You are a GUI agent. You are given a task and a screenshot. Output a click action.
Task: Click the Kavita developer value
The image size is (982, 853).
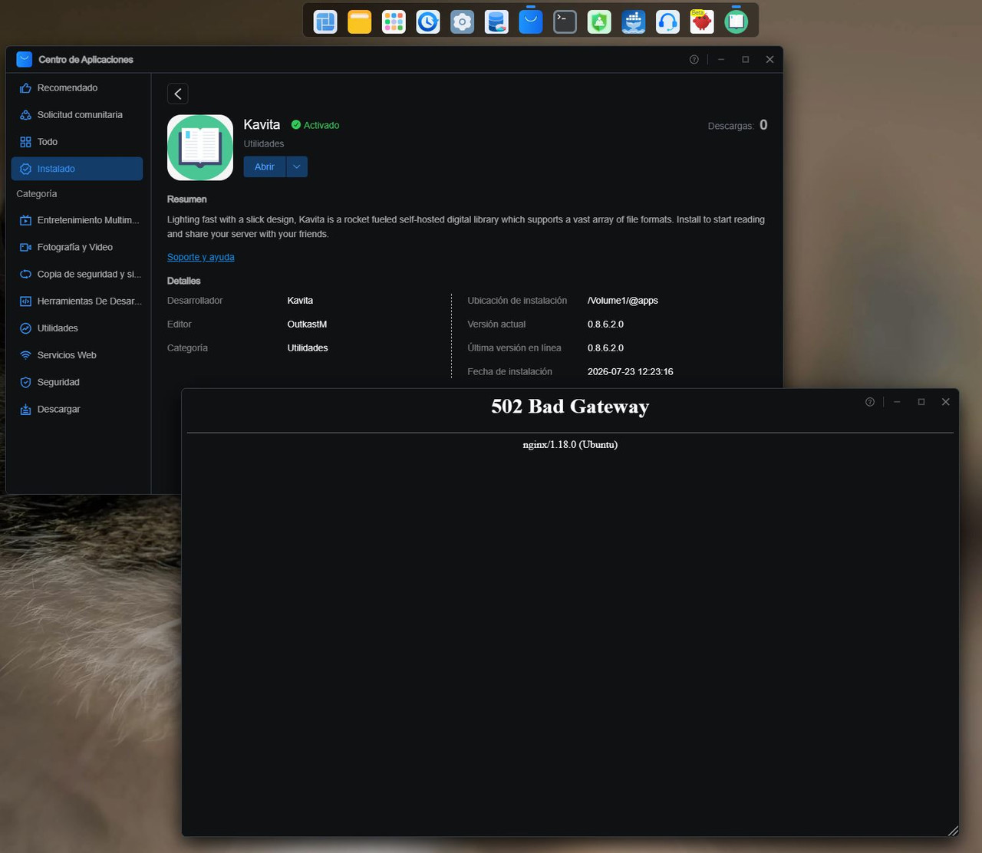[x=300, y=301]
